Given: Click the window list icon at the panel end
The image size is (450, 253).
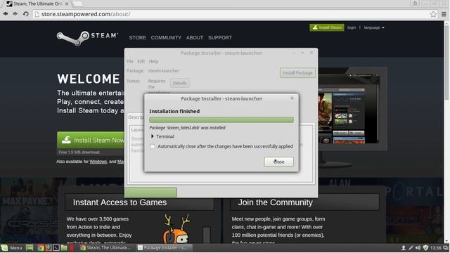Looking at the screenshot, I should 446,248.
